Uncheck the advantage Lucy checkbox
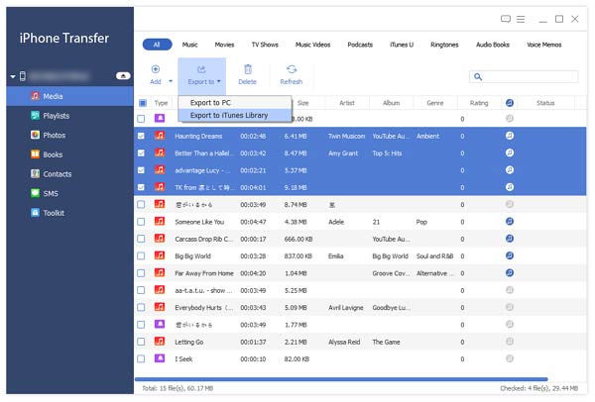 141,170
